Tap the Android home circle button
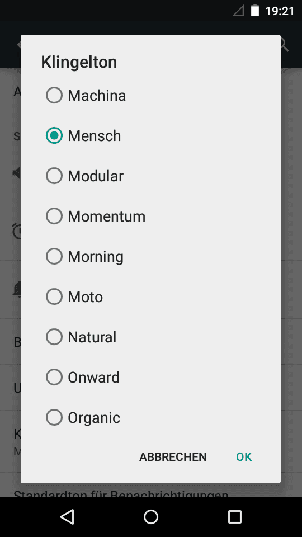 [151, 516]
